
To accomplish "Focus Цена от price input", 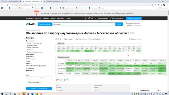I will click(32, 78).
